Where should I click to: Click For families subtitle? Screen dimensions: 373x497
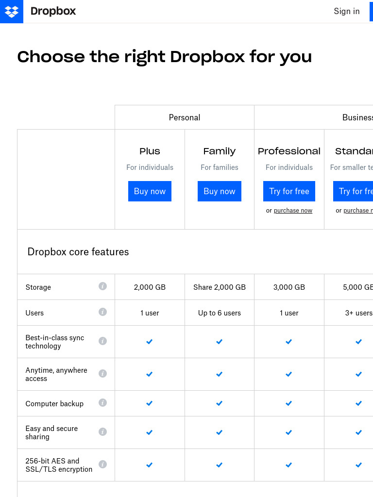[220, 167]
